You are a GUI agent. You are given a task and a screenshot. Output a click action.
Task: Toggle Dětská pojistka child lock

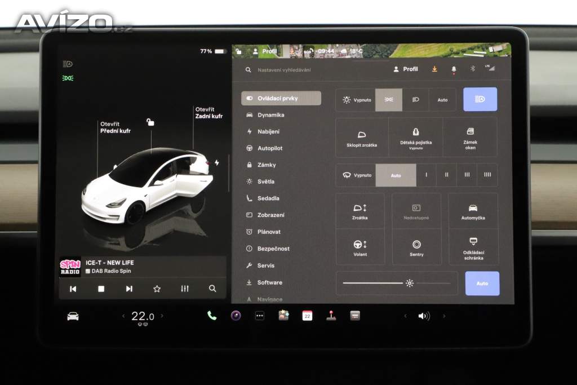(x=416, y=138)
